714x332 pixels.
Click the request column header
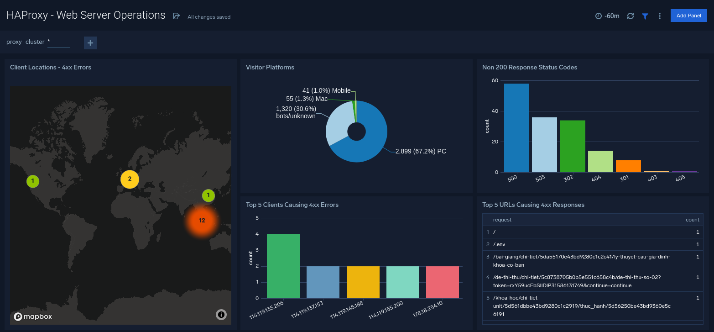[x=502, y=220]
